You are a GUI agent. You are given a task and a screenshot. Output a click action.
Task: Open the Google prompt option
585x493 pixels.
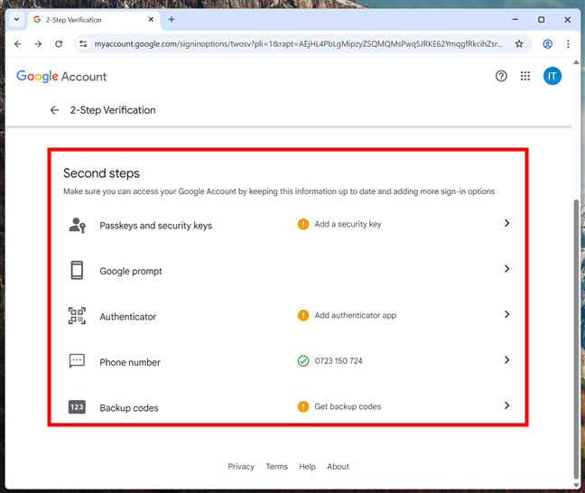click(x=288, y=270)
